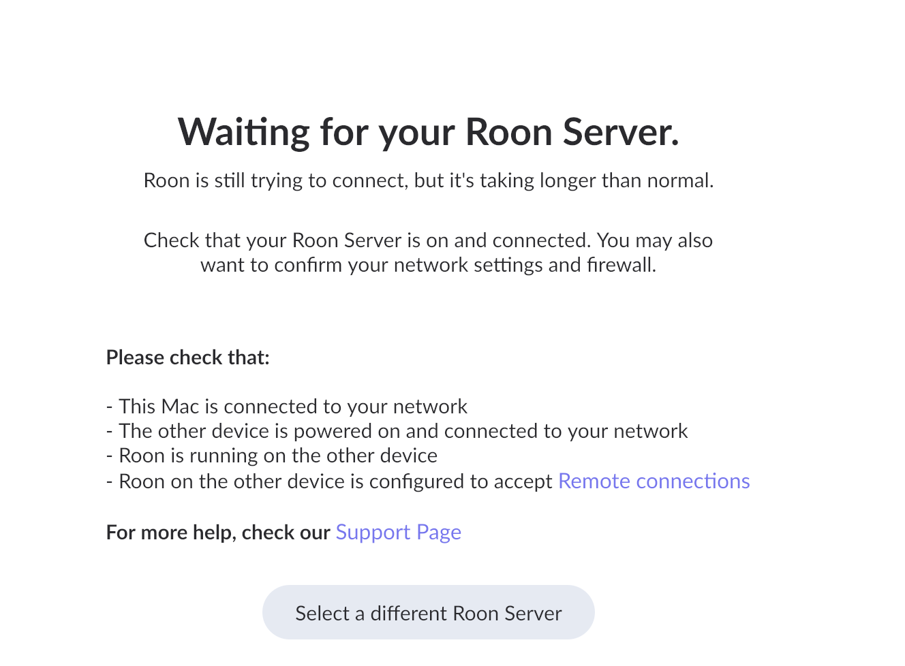
Task: Click the 'For more help, check our' text
Action: click(218, 533)
